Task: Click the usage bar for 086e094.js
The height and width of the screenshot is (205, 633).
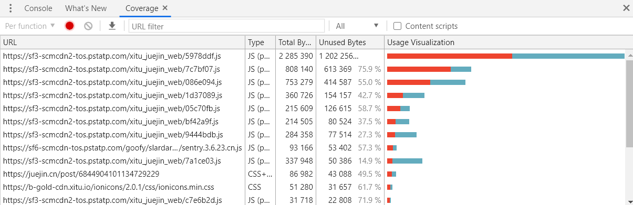Action: 426,82
